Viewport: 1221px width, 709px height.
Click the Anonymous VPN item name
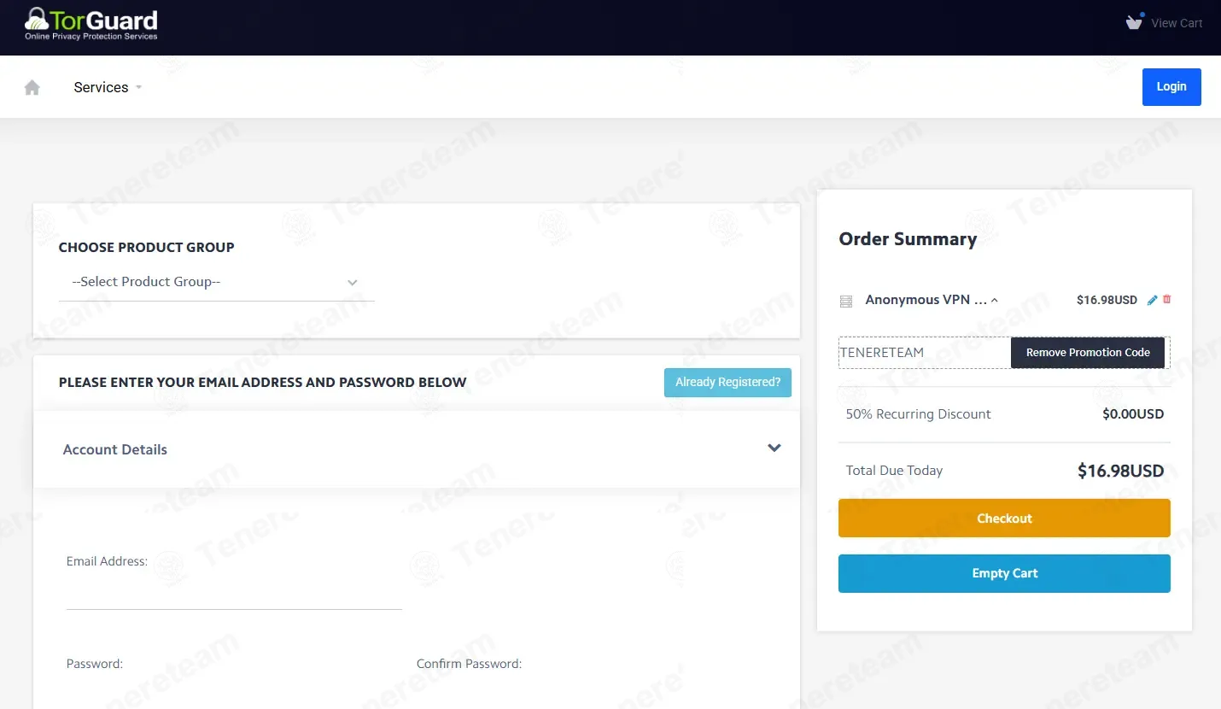[x=926, y=300]
